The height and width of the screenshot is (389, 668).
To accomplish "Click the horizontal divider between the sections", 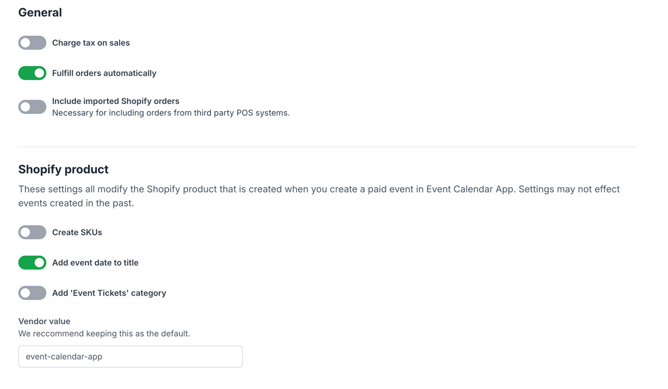I will point(327,147).
